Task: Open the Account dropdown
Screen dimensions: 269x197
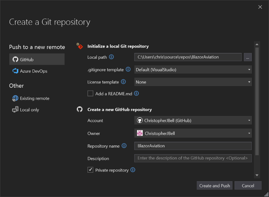Action: [193, 121]
